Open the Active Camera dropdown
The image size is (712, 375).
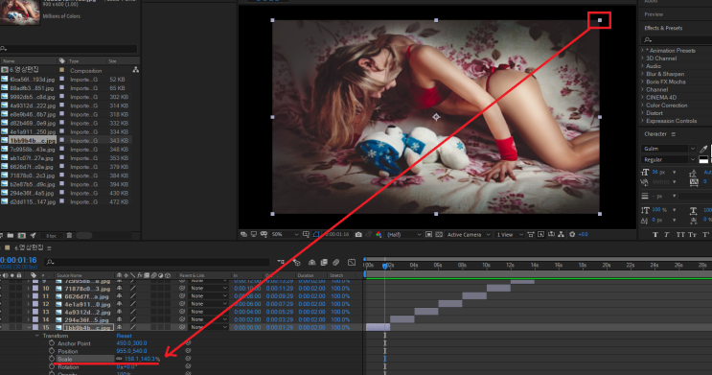pos(469,235)
